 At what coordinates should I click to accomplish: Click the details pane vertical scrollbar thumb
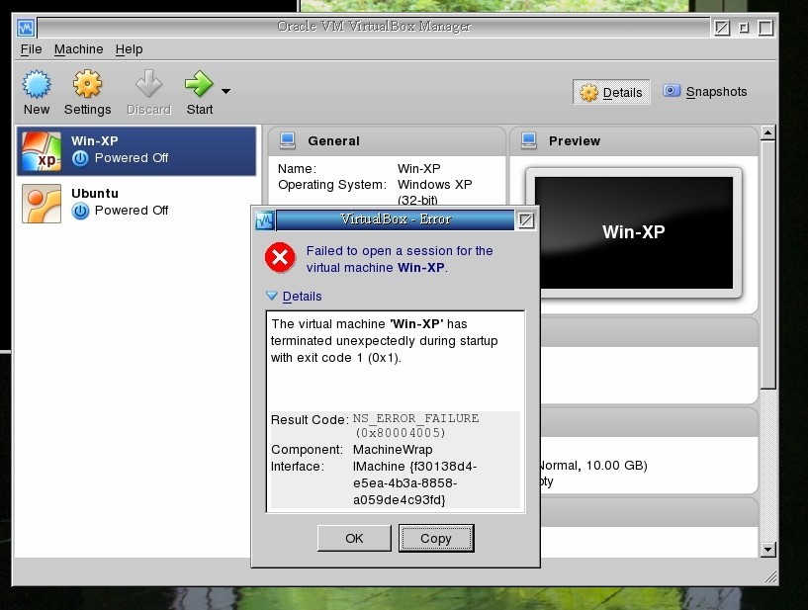point(767,265)
